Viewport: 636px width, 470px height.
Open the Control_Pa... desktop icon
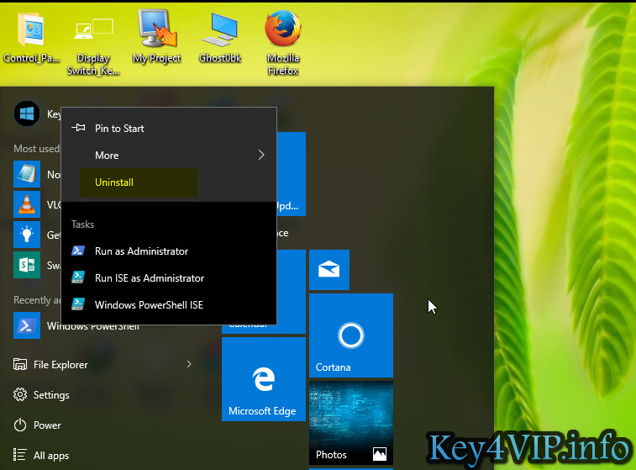pyautogui.click(x=31, y=37)
